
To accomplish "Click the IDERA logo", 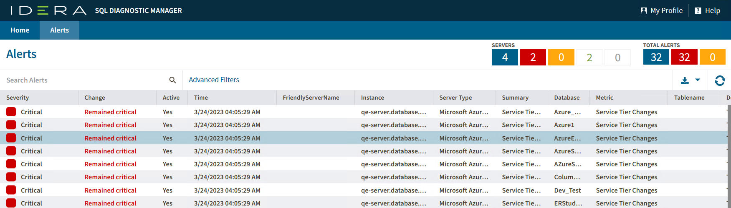I will click(x=48, y=10).
